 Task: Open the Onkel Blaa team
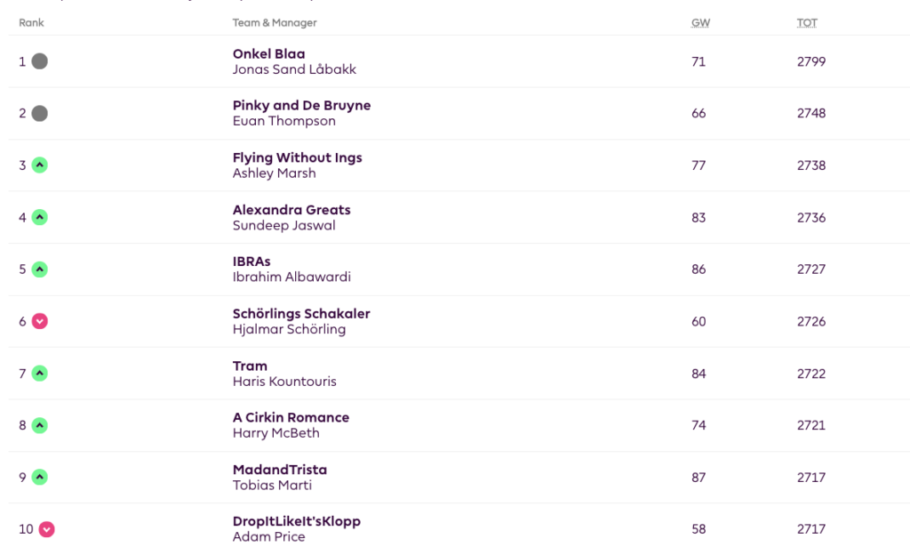(x=268, y=54)
